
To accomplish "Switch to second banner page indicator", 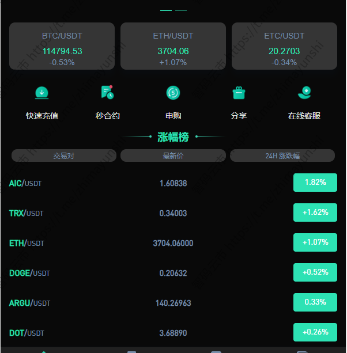I will point(181,10).
